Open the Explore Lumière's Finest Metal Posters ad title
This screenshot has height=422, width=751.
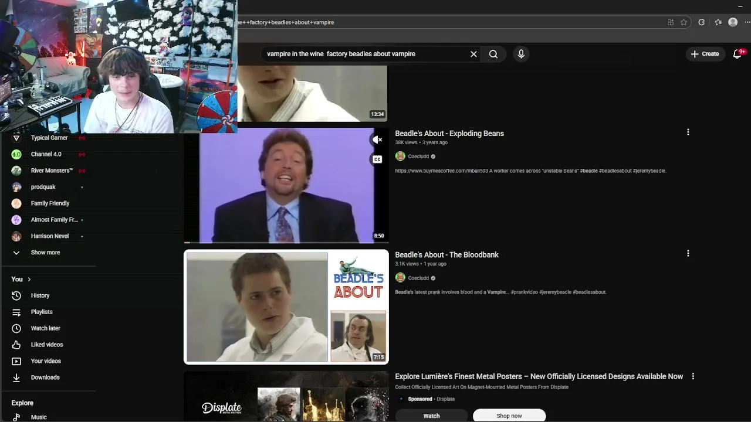[539, 376]
